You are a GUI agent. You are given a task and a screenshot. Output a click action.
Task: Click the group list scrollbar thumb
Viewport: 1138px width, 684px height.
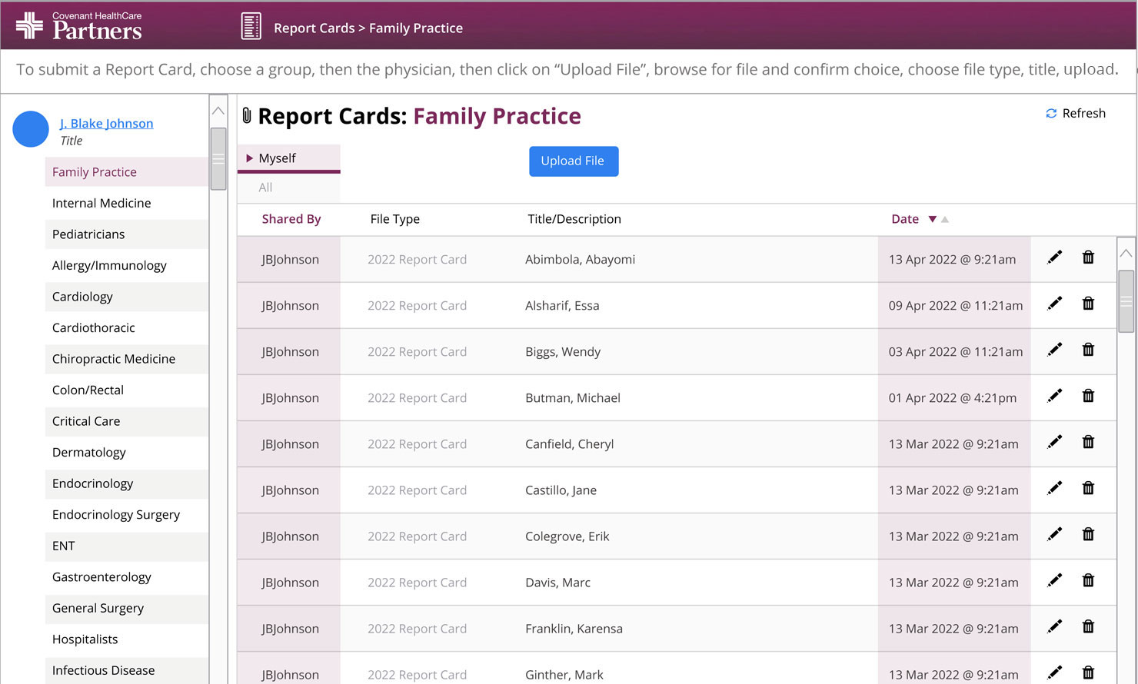tap(218, 158)
